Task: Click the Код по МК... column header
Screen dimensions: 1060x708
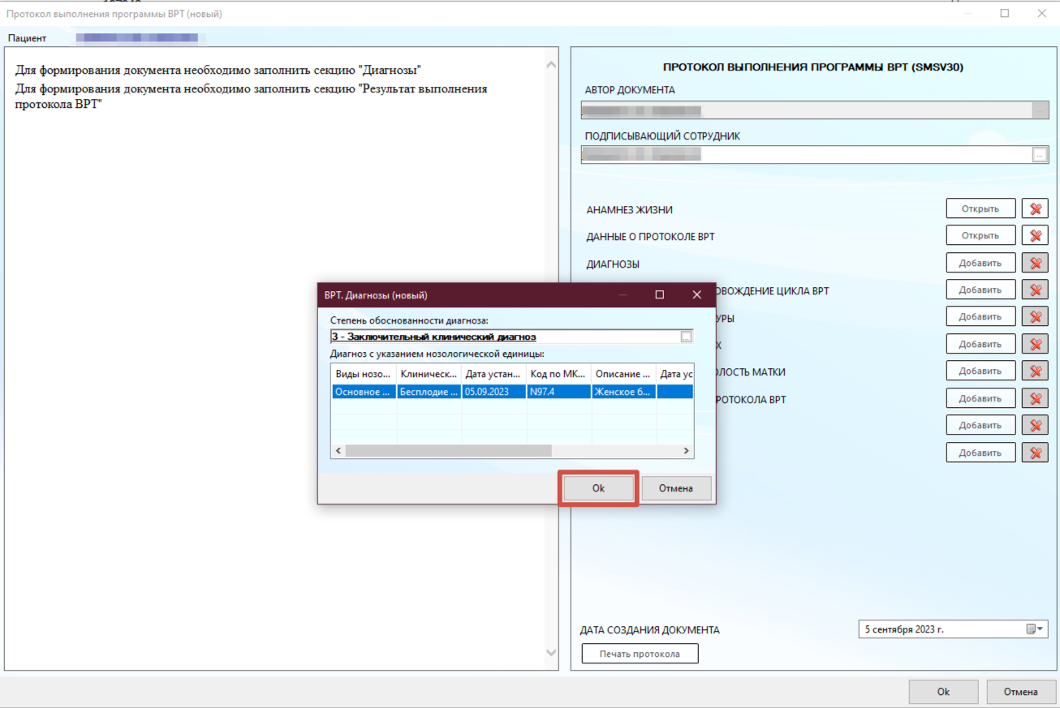Action: coord(558,374)
